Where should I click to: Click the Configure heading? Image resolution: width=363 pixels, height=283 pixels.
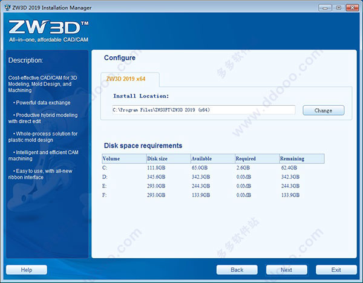[120, 57]
